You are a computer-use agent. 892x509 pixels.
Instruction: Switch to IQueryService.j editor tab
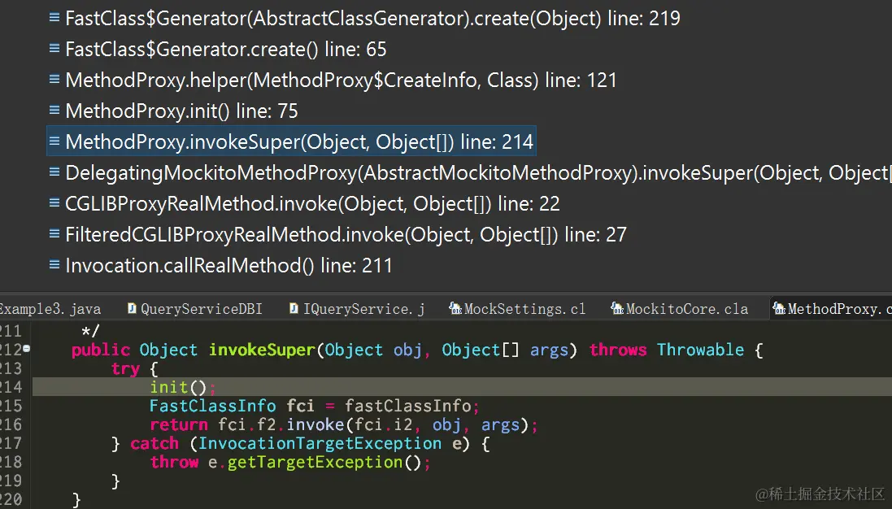pos(357,309)
